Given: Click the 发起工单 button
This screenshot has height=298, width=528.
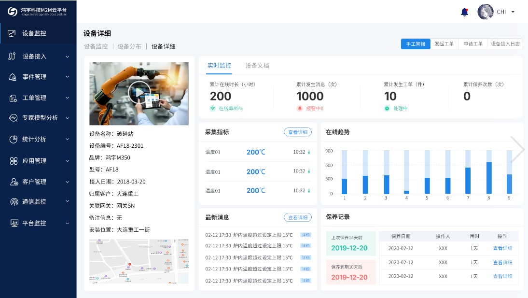Looking at the screenshot, I should 444,43.
